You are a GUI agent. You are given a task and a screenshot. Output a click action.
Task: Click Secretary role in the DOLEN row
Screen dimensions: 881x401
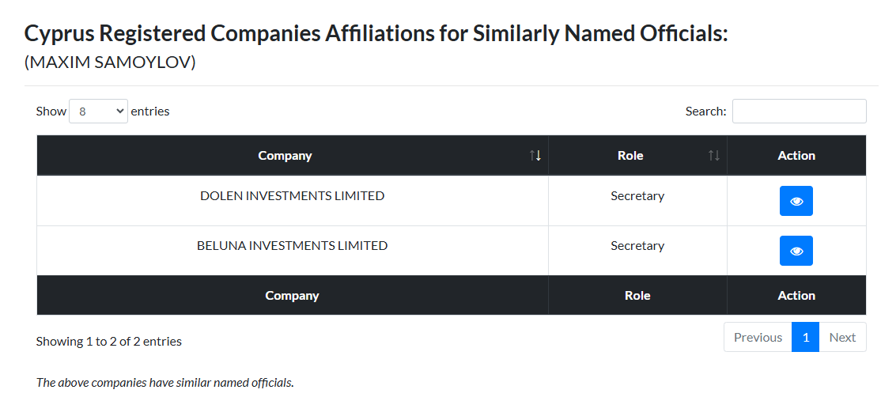pyautogui.click(x=637, y=196)
